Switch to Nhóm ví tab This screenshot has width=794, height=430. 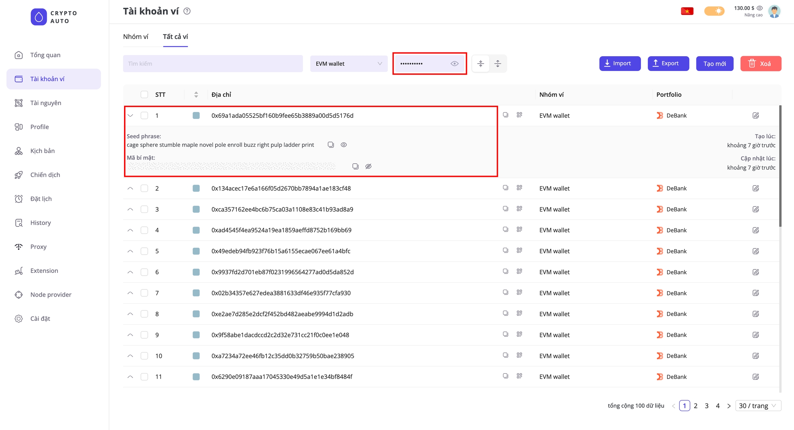136,37
